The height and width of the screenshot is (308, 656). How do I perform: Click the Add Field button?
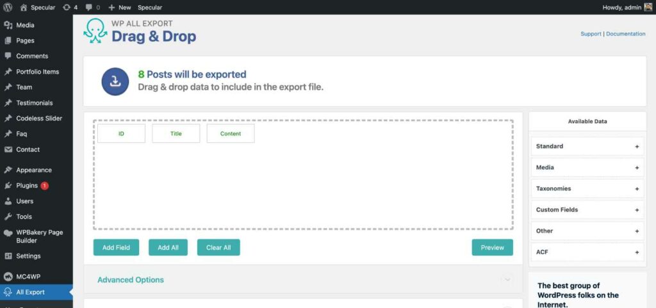pyautogui.click(x=117, y=247)
